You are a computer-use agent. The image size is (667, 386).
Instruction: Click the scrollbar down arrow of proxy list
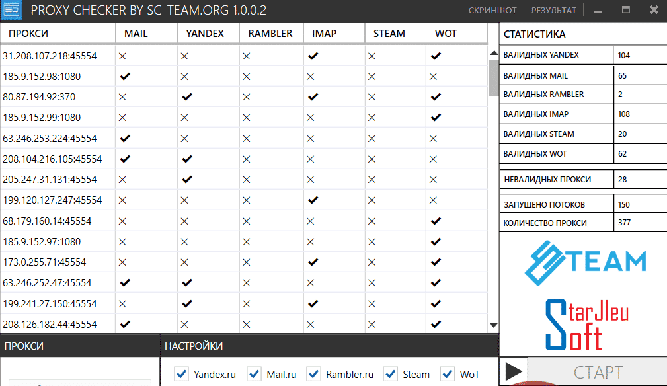pyautogui.click(x=493, y=325)
